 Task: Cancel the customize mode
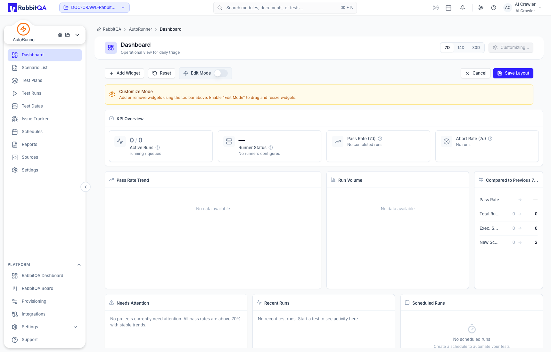475,73
